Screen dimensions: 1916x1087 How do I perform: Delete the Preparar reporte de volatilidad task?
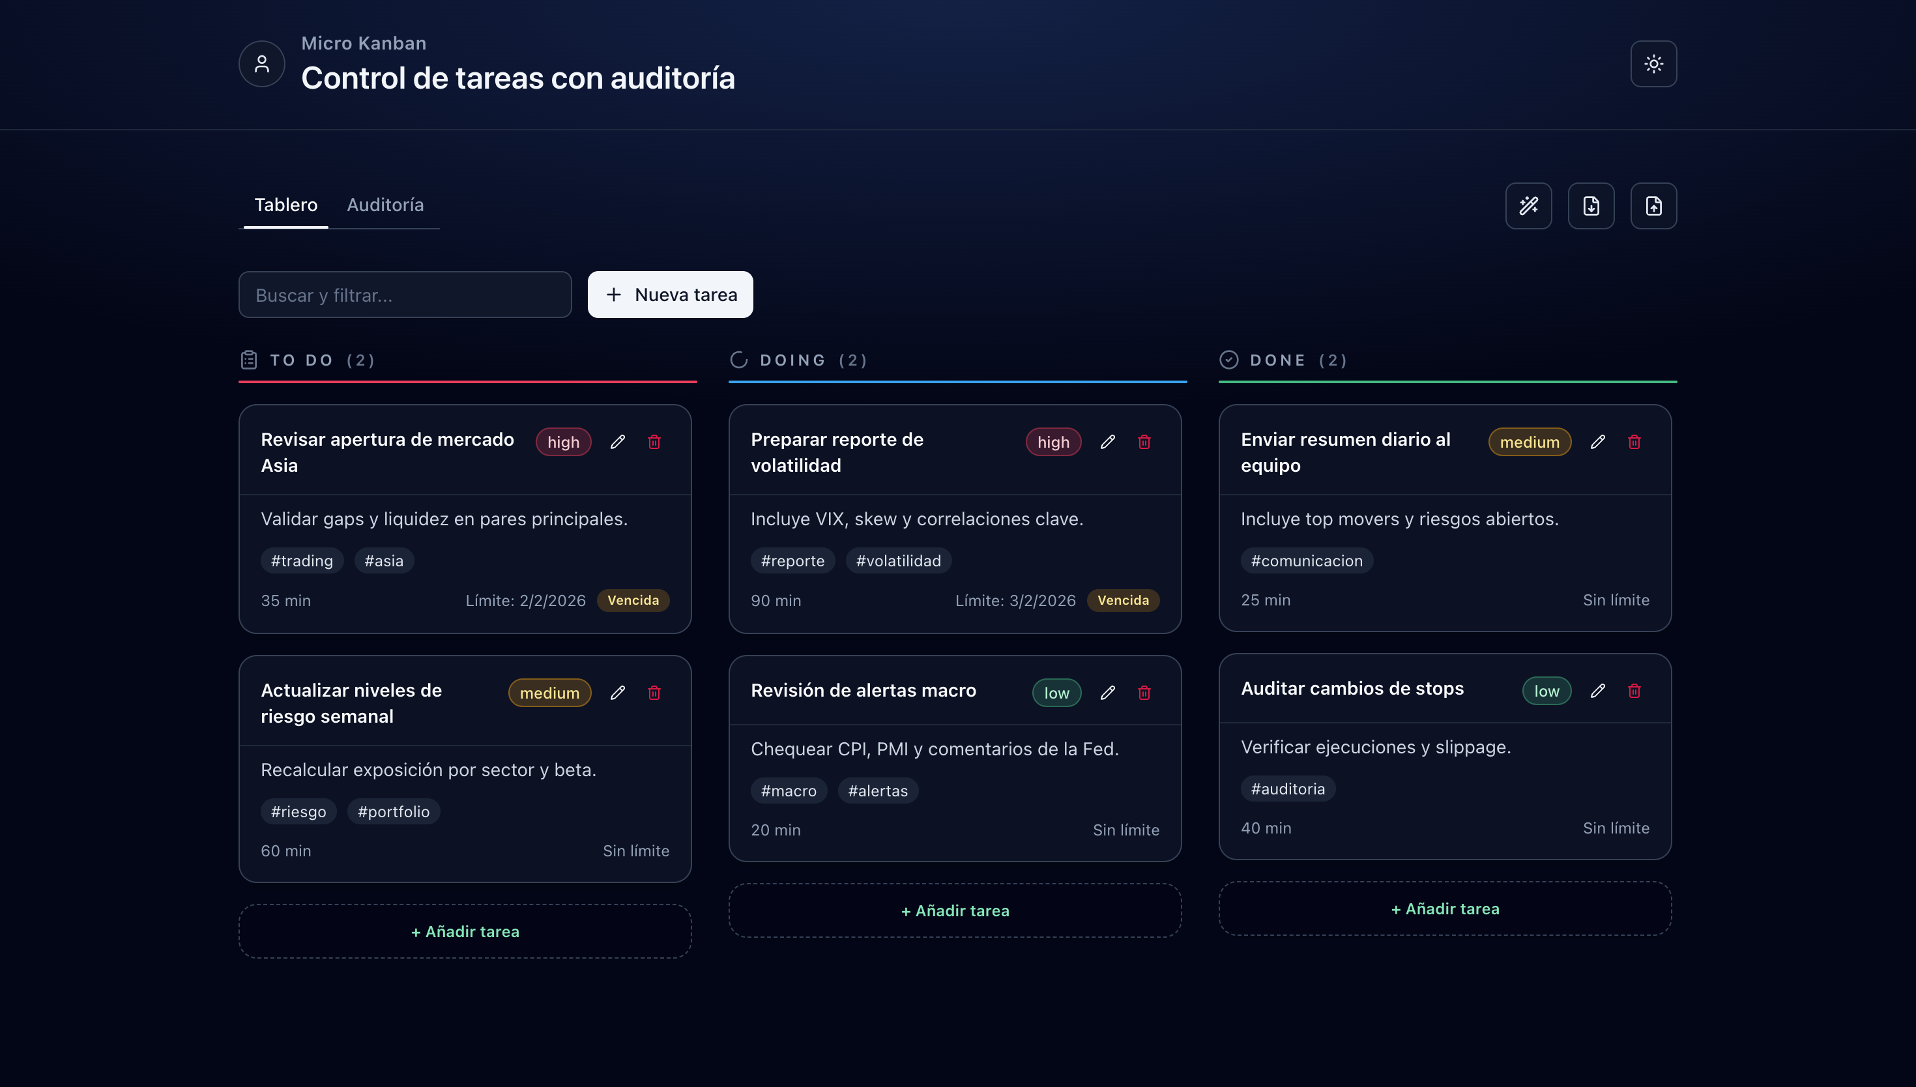[1144, 442]
